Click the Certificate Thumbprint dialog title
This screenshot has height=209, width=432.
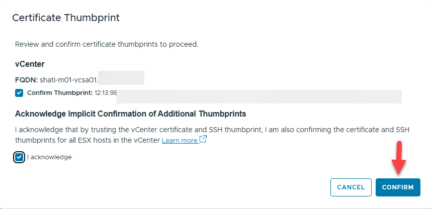coord(65,18)
